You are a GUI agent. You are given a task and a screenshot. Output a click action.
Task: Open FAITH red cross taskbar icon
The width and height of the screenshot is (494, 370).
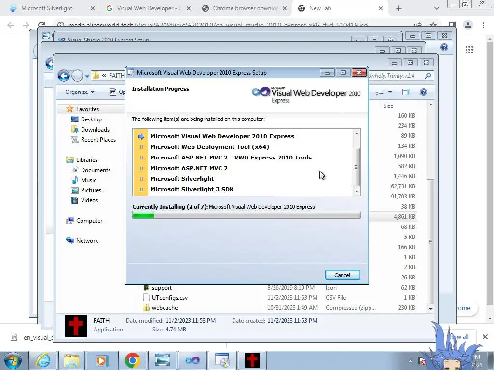[x=252, y=360]
